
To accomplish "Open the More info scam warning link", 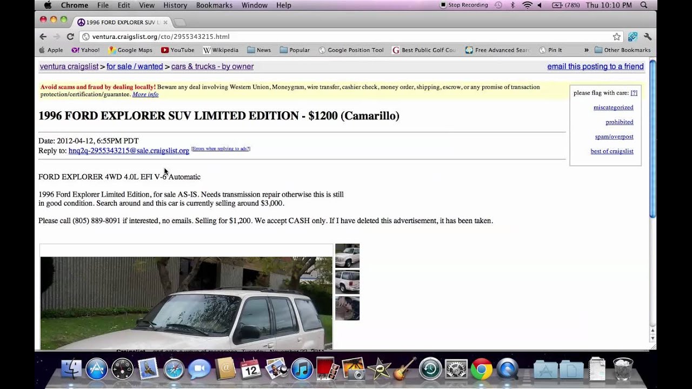I will [x=145, y=95].
